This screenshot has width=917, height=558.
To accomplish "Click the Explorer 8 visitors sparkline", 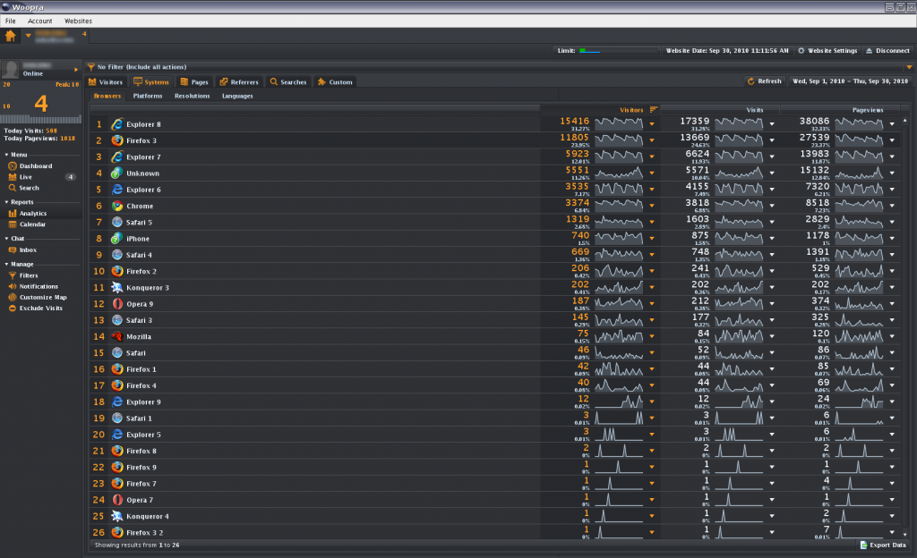I will point(619,123).
